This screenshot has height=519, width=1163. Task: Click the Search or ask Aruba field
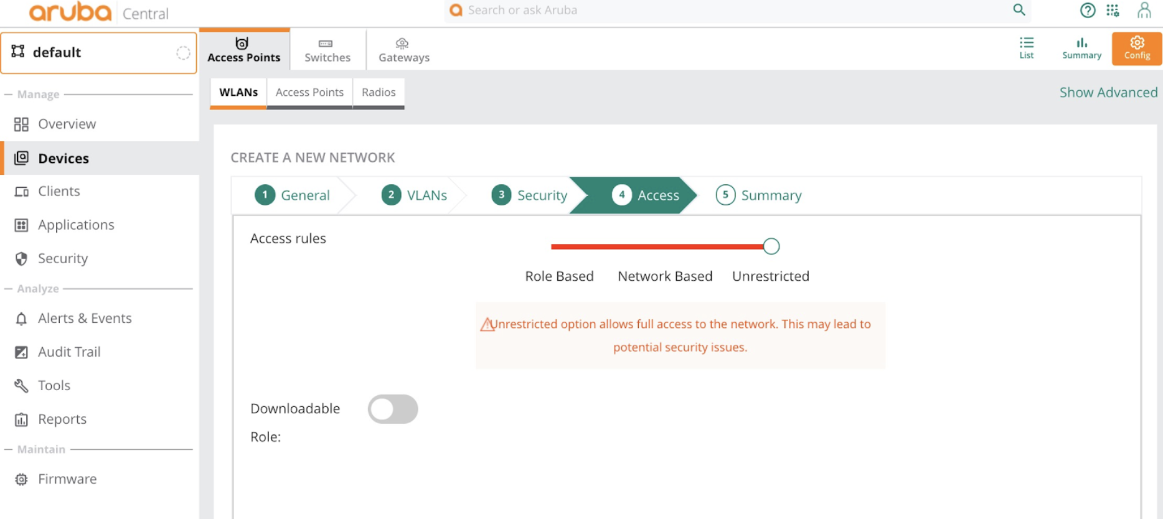[x=738, y=11]
